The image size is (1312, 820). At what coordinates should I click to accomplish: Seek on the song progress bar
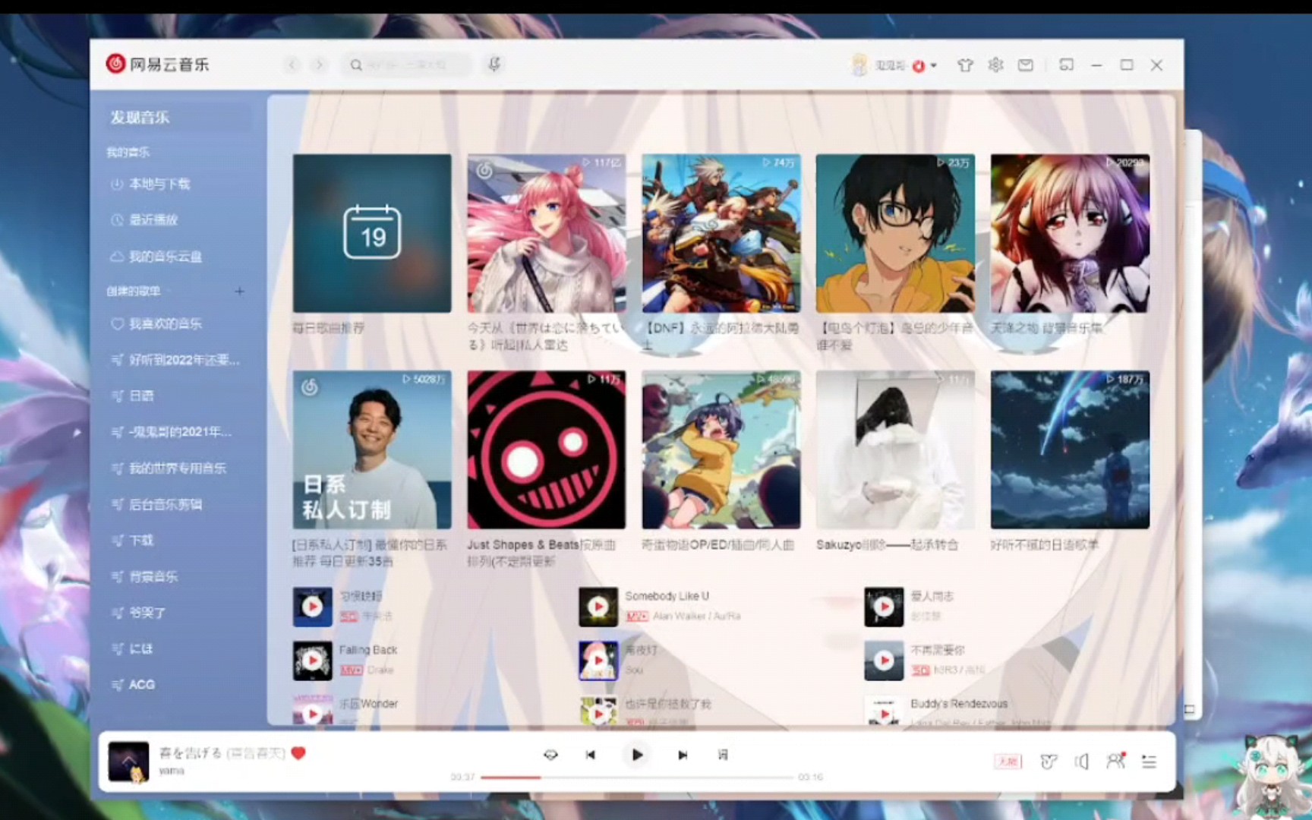pyautogui.click(x=637, y=777)
